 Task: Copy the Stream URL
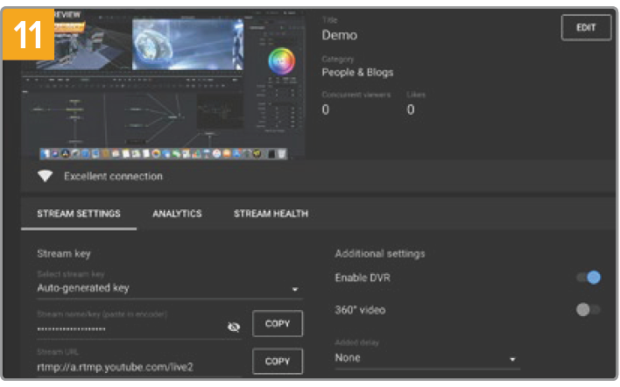tap(277, 361)
